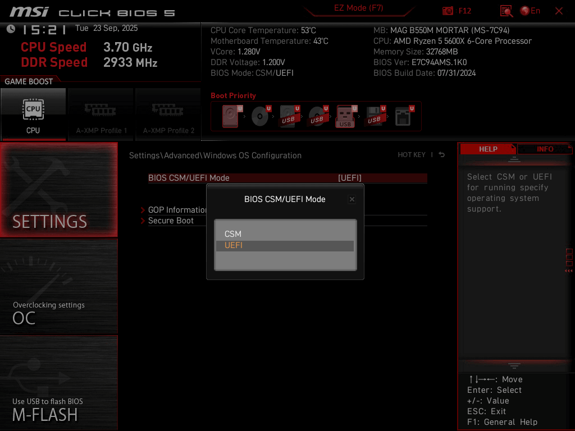The image size is (575, 431).
Task: Collapse the Help panel with the bottom chevron
Action: coord(513,365)
